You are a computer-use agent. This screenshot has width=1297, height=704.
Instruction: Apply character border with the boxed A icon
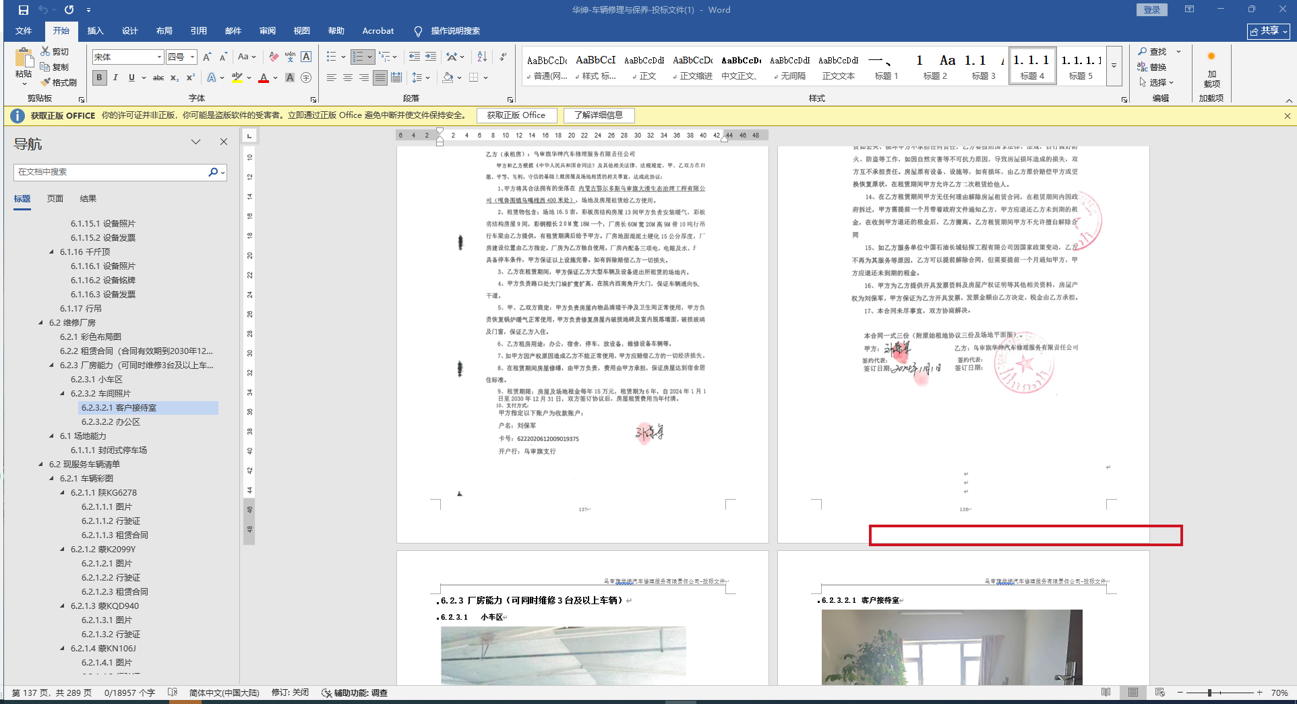[x=306, y=57]
